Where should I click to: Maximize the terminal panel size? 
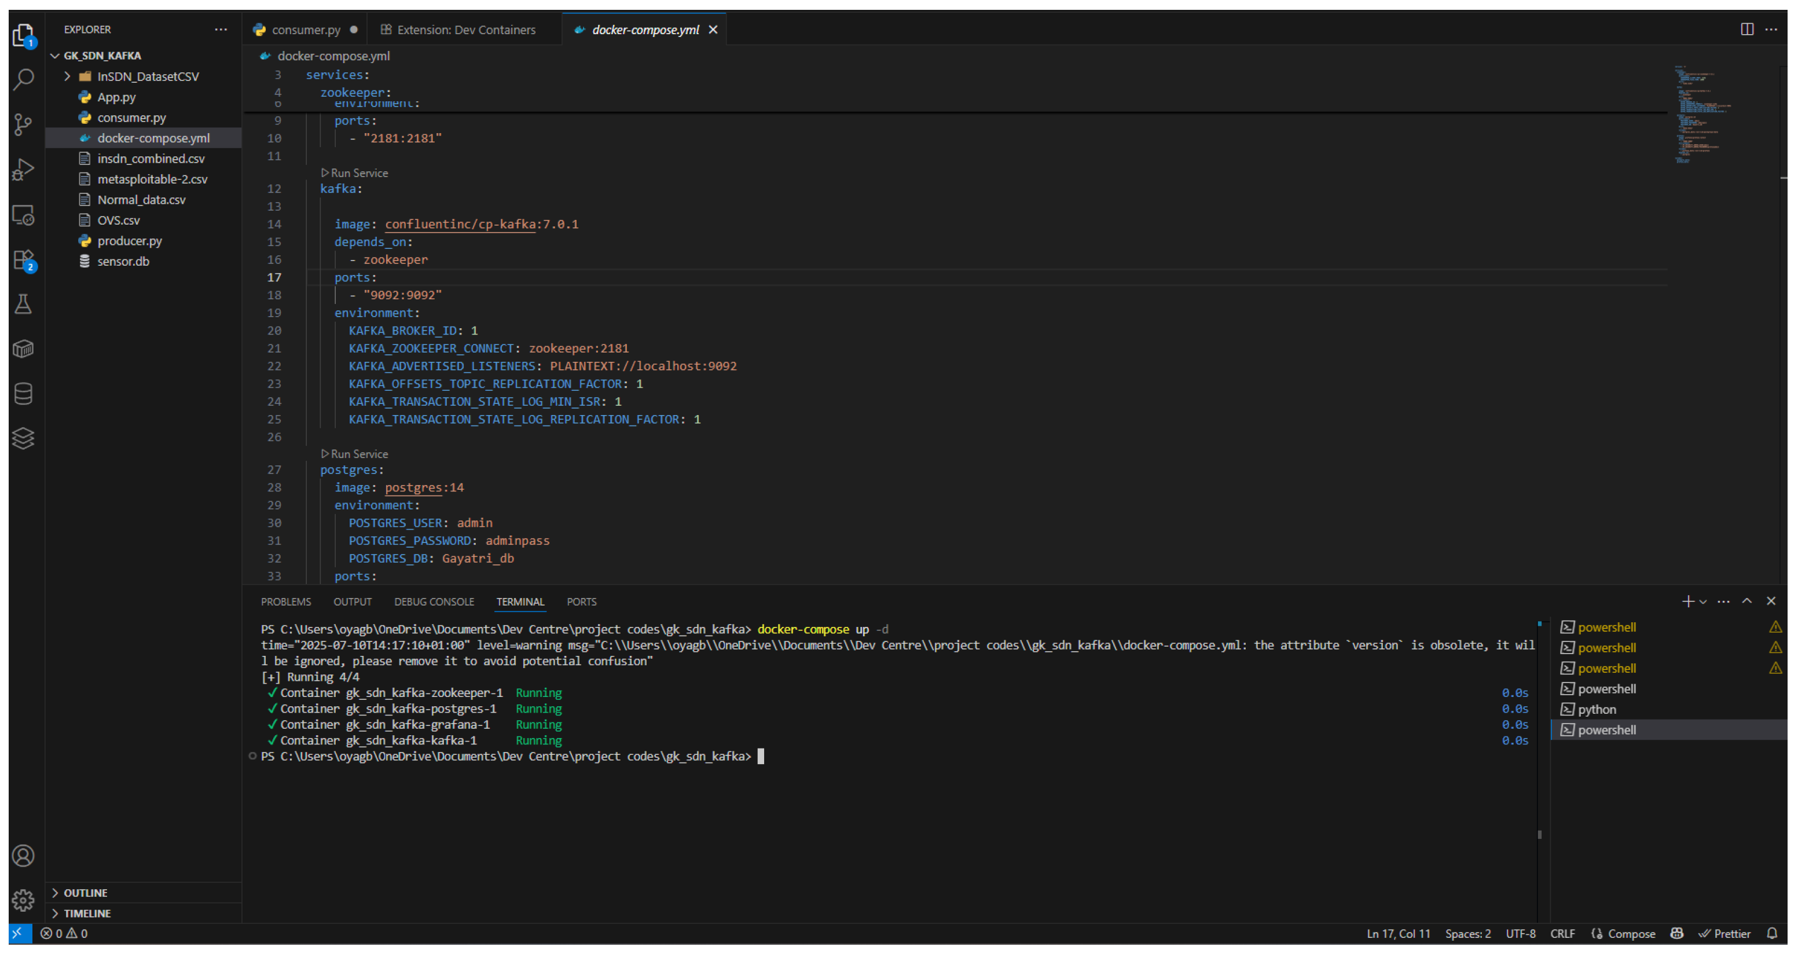pyautogui.click(x=1747, y=601)
